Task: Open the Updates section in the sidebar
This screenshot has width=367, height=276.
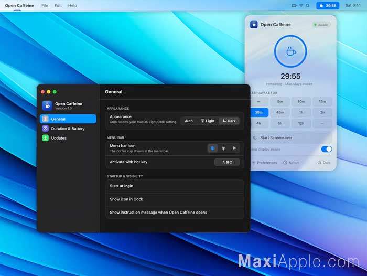Action: 68,138
